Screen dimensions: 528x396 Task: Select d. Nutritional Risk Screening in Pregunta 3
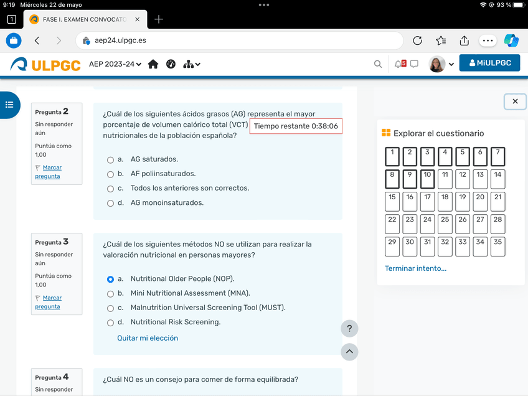point(110,323)
